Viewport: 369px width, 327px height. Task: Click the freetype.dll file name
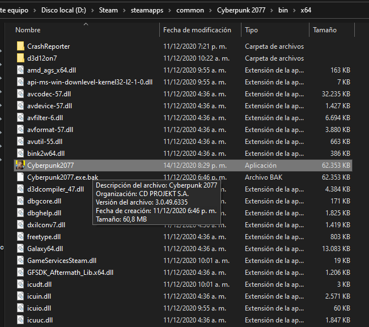44,237
